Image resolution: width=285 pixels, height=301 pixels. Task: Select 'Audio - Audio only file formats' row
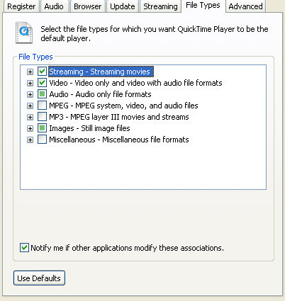coord(100,94)
